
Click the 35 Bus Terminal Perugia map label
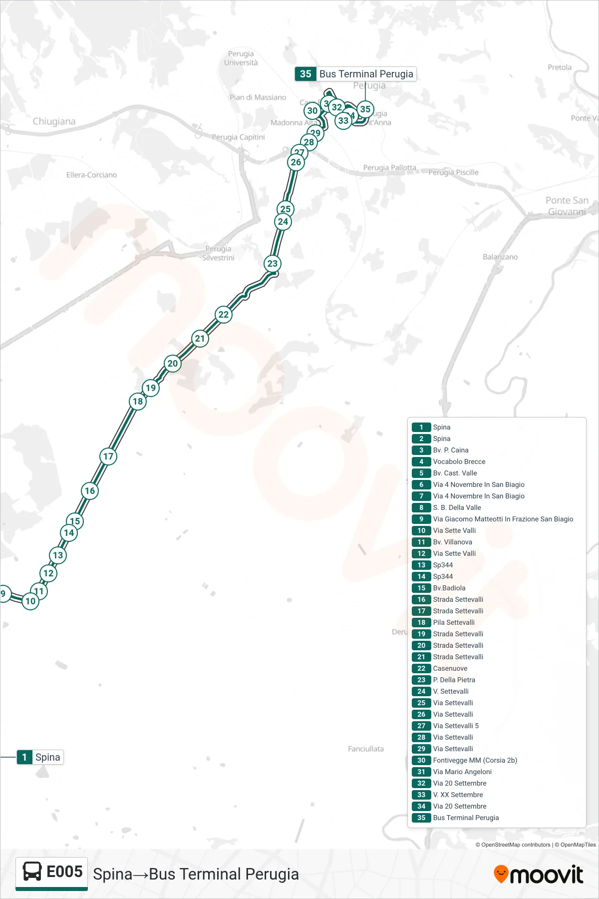click(x=355, y=74)
